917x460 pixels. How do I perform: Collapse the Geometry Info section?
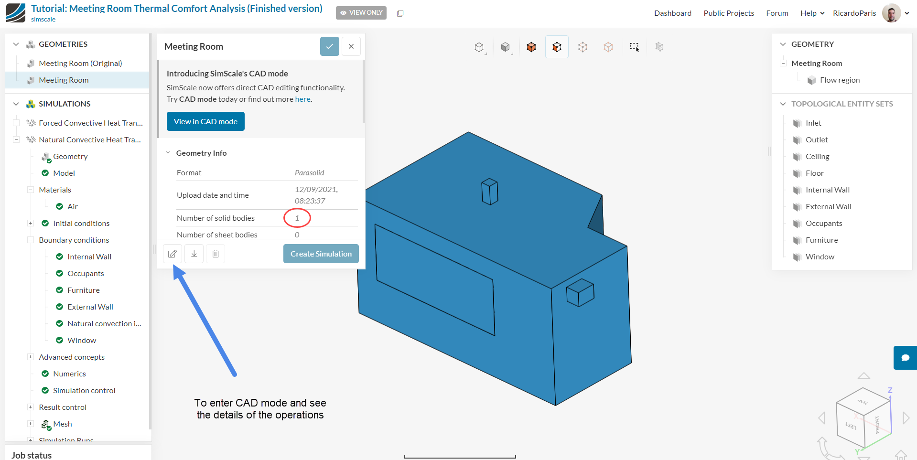[x=168, y=153]
